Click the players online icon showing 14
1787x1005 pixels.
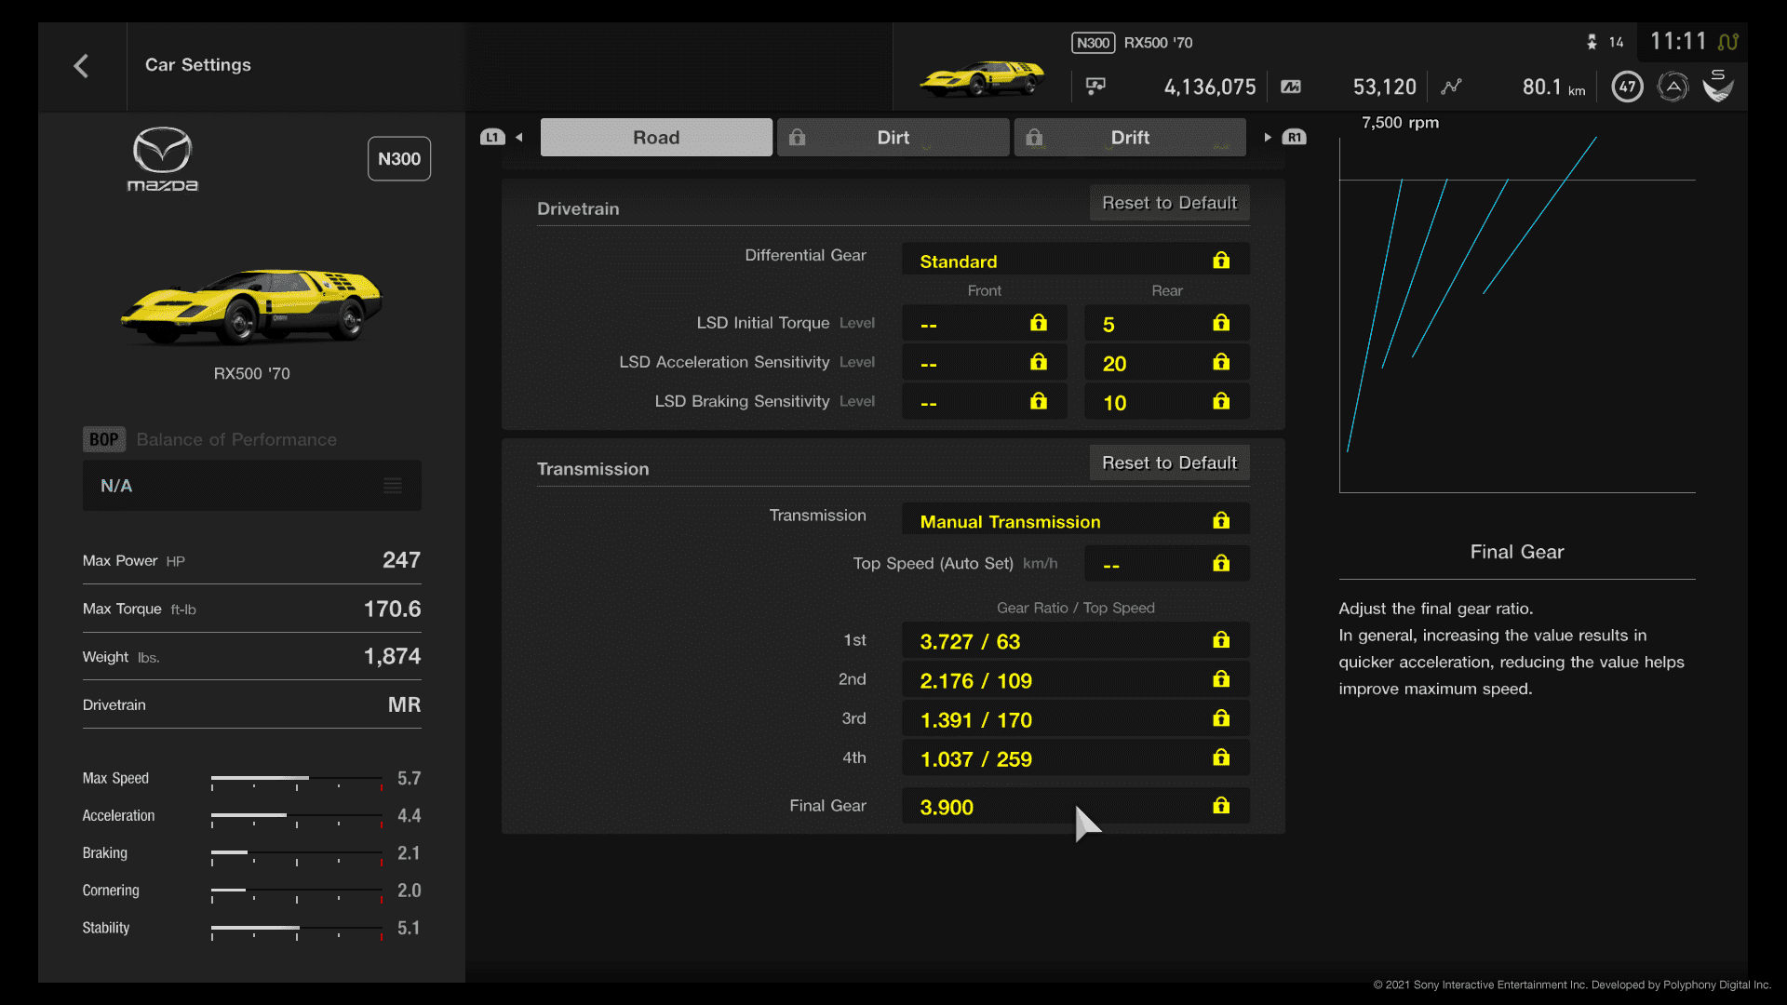(x=1592, y=43)
